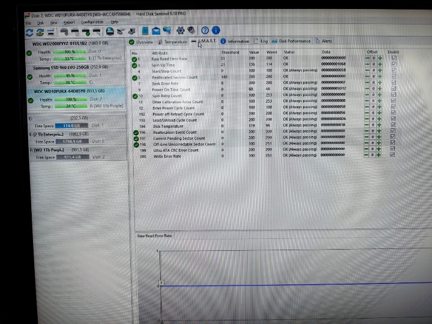
Task: Toggle Enable checkbox for Seek Error Rate
Action: (394, 82)
